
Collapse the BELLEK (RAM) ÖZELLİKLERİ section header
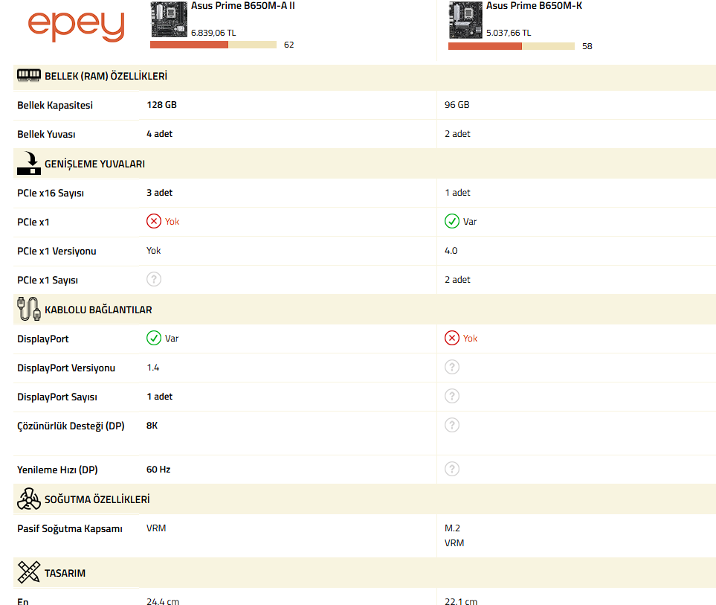point(364,76)
